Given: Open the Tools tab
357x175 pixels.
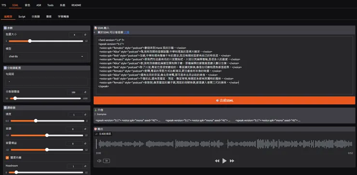Looking at the screenshot, I should point(50,5).
